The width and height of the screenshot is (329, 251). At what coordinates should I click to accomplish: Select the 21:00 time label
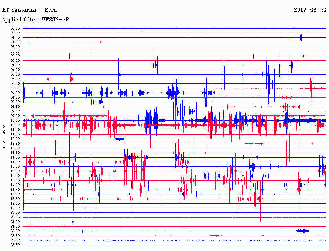15,222
